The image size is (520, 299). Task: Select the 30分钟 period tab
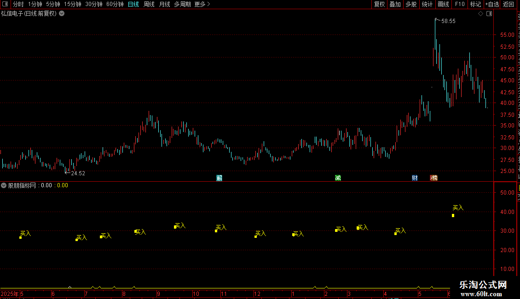[x=94, y=4]
